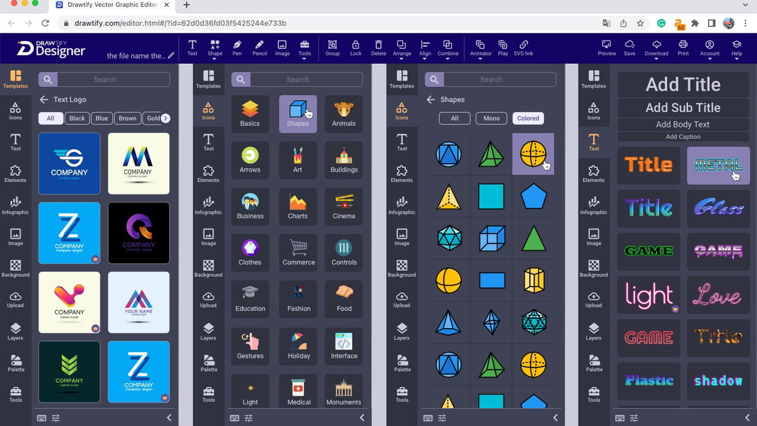Screen dimensions: 757x426
Task: Select the Pen tool in the top toolbar
Action: [x=237, y=47]
